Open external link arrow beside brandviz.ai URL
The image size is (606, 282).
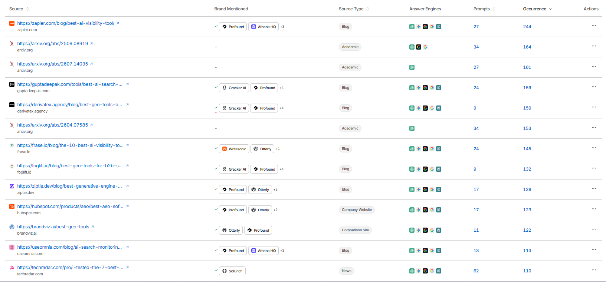(93, 226)
